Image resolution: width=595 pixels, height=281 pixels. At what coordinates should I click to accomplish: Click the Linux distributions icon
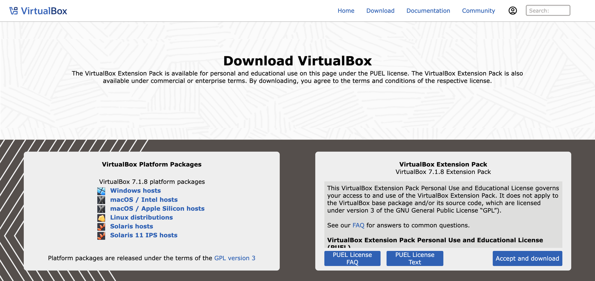[101, 218]
